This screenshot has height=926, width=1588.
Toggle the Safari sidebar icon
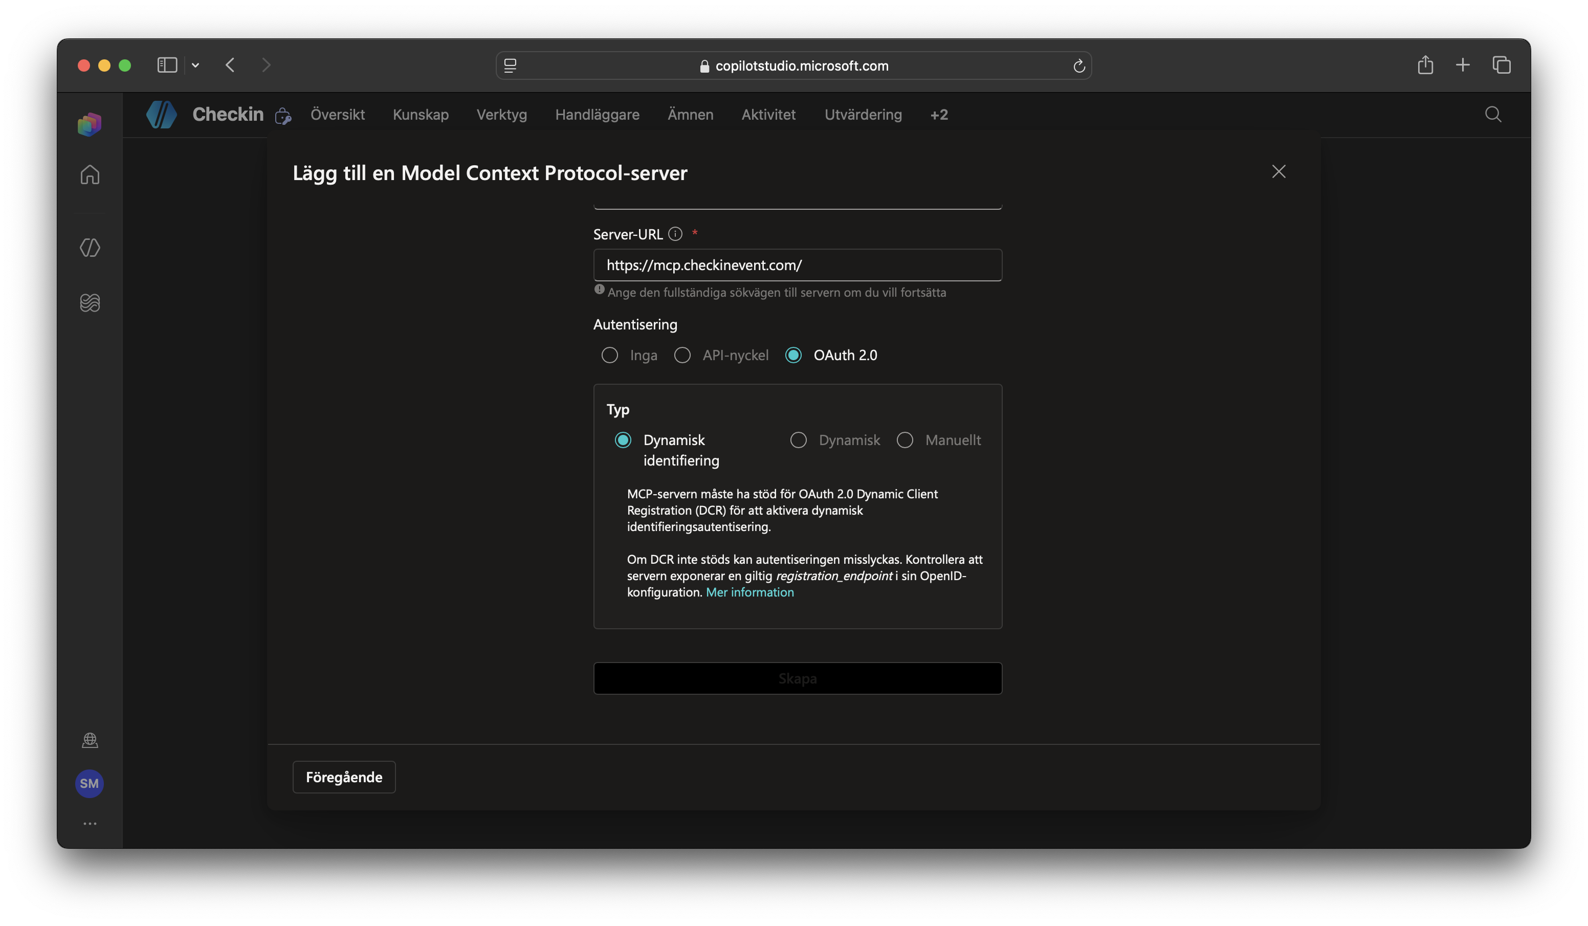click(x=167, y=65)
